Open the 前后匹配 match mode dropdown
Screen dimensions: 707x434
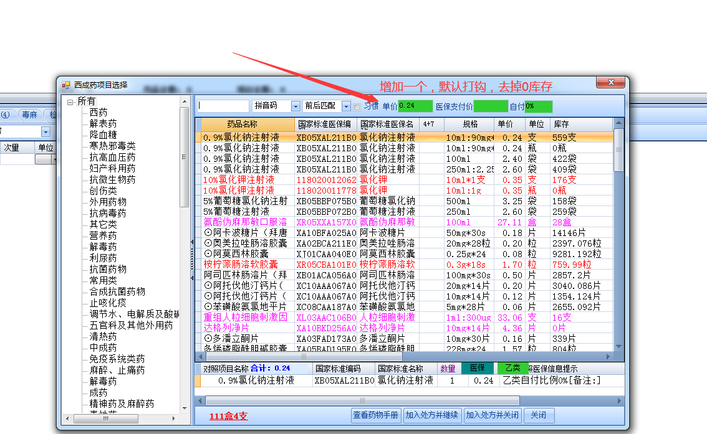346,106
